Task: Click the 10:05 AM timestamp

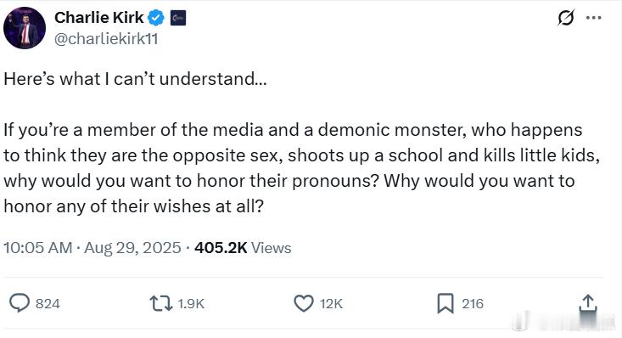Action: (38, 248)
